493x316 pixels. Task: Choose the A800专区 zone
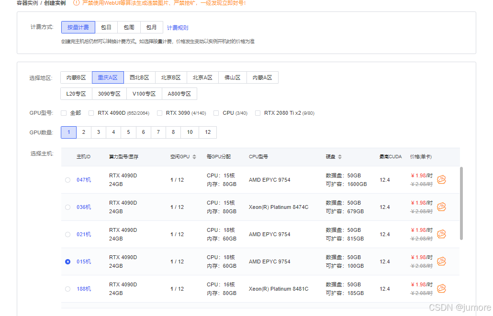[179, 94]
